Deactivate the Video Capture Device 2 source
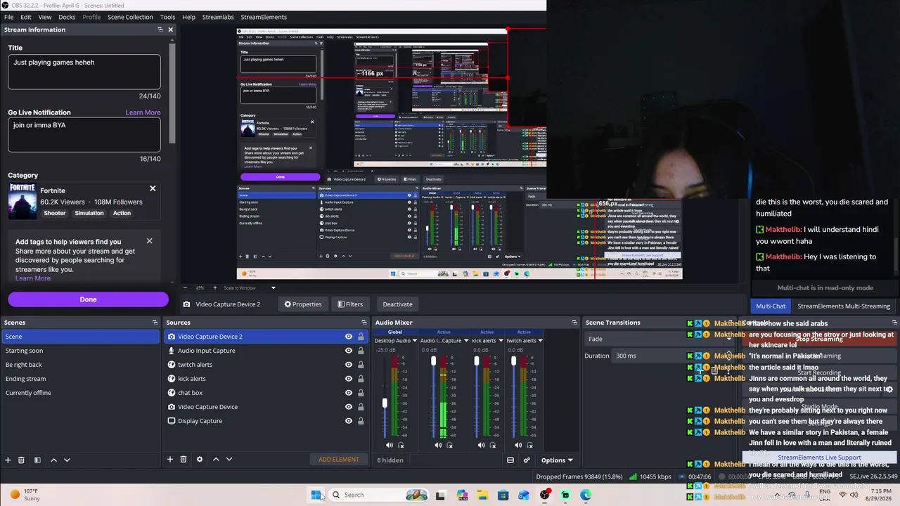The width and height of the screenshot is (900, 506). [397, 304]
